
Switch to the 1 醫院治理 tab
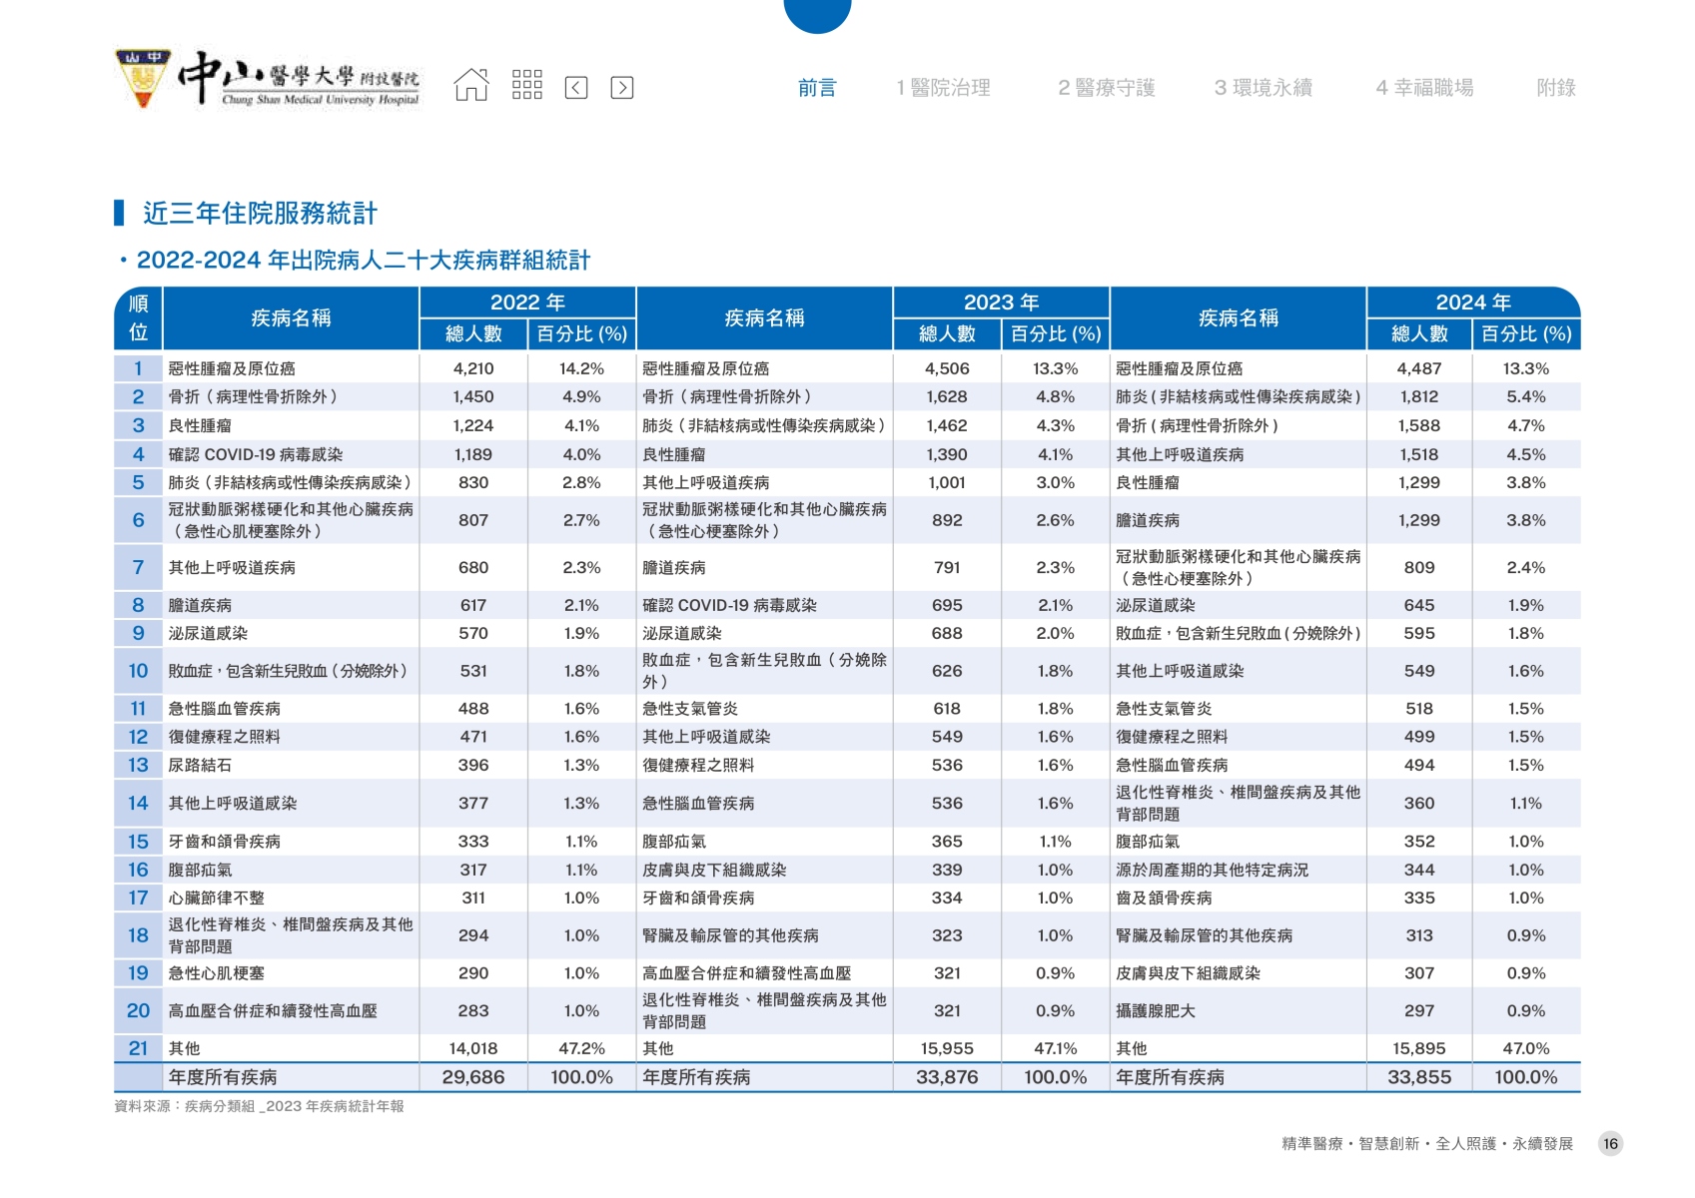(x=943, y=88)
